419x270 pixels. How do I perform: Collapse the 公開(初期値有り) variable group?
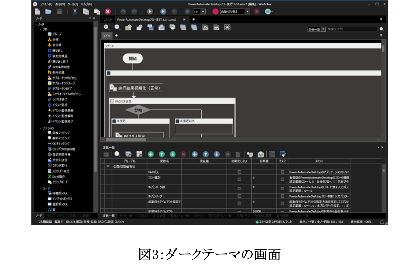pyautogui.click(x=108, y=166)
